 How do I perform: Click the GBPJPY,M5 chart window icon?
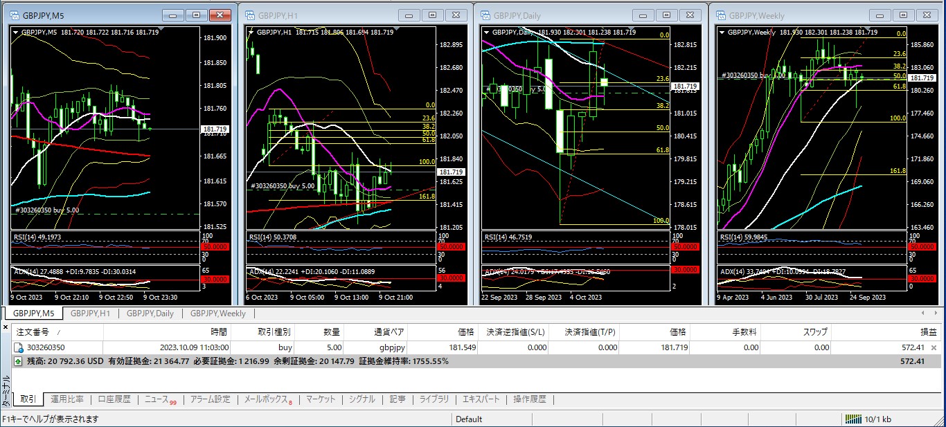13,15
